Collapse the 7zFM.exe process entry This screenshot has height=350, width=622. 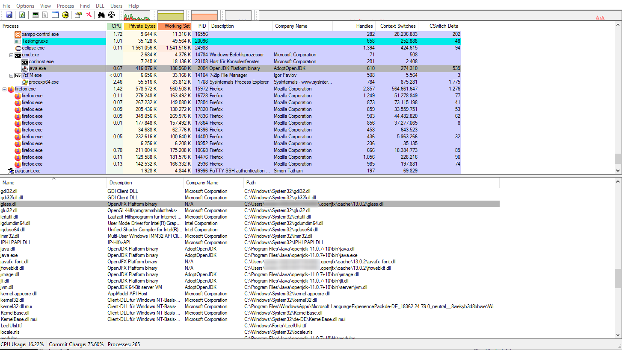point(11,75)
